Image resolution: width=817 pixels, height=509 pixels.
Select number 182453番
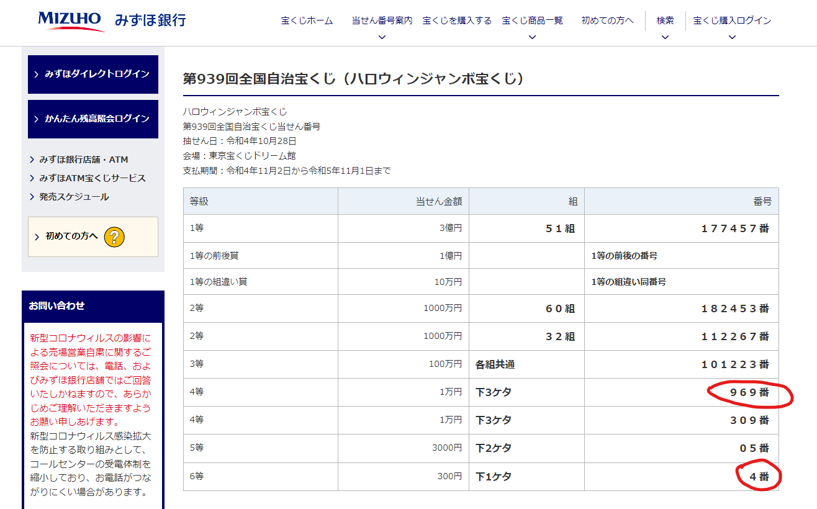coord(735,309)
